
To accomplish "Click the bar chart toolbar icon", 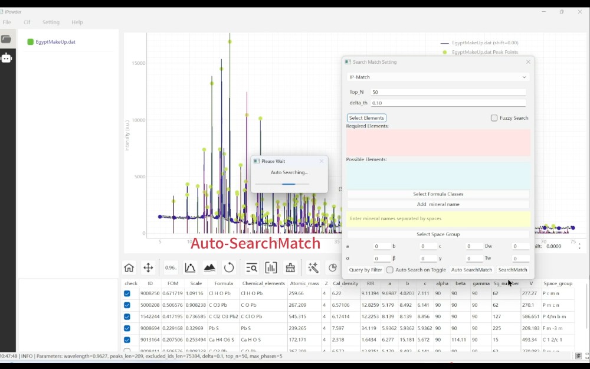I will click(x=271, y=267).
